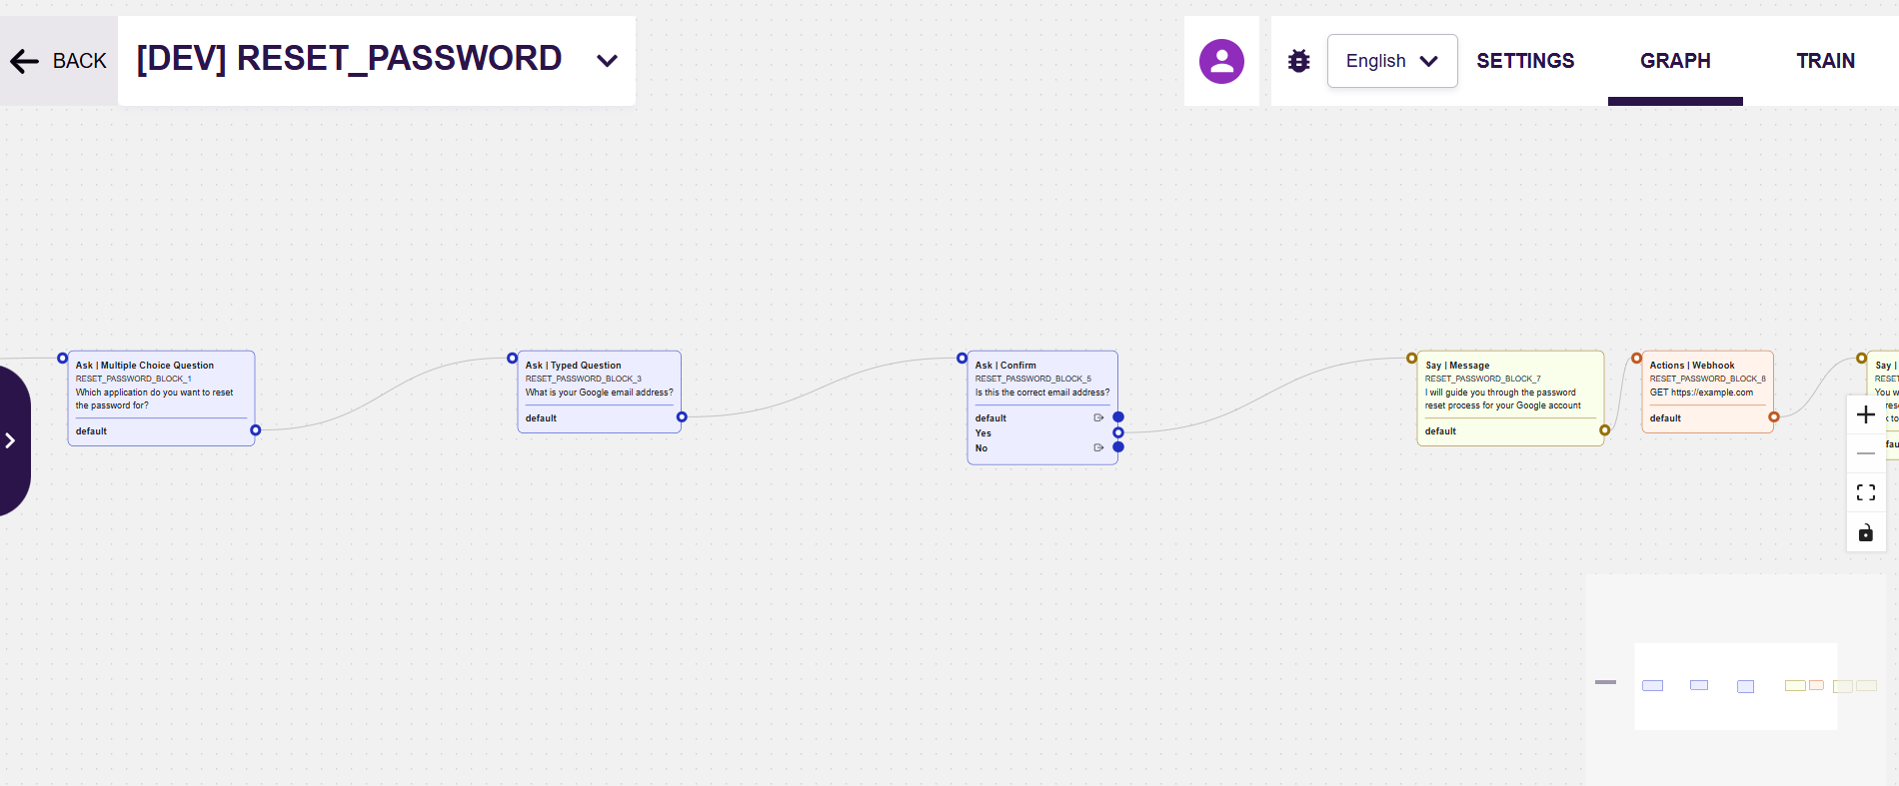Click 'Which application do you want to reset' text
1899x786 pixels.
155,393
